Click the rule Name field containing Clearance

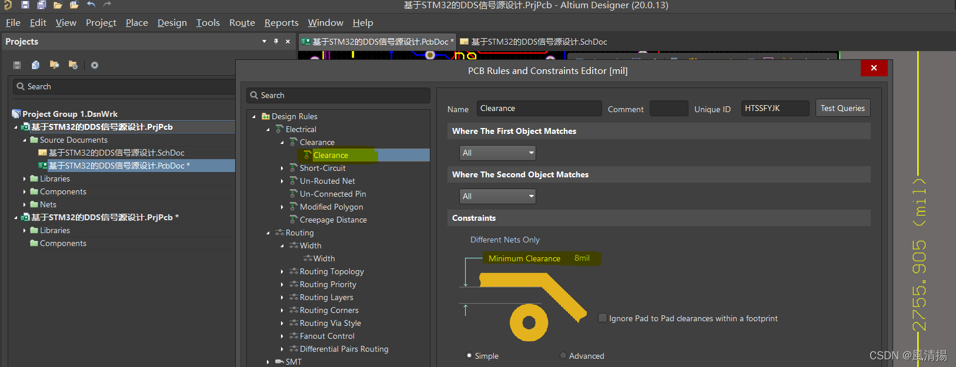[539, 108]
